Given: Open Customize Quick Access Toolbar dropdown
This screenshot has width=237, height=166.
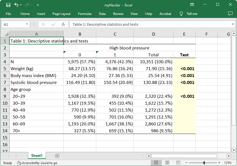Looking at the screenshot, I should click(x=38, y=5).
